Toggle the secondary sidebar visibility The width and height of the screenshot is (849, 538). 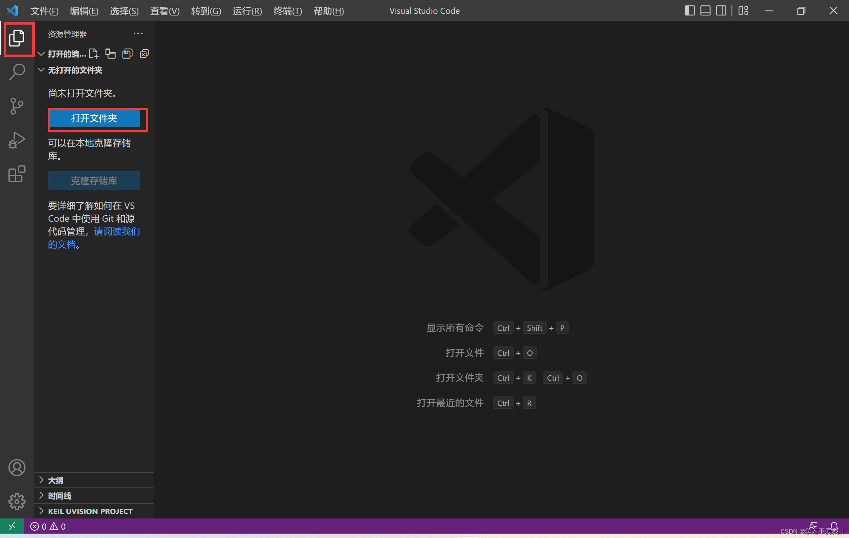[721, 10]
